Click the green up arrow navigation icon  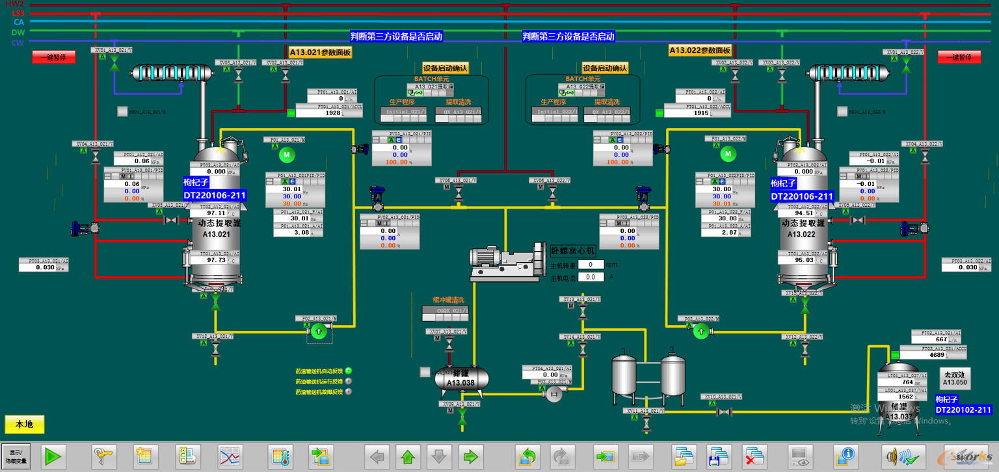(408, 456)
